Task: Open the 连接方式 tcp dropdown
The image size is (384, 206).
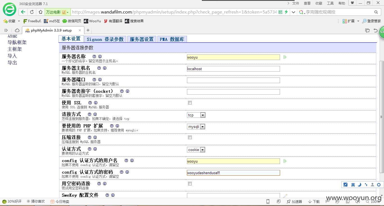Action: point(196,115)
